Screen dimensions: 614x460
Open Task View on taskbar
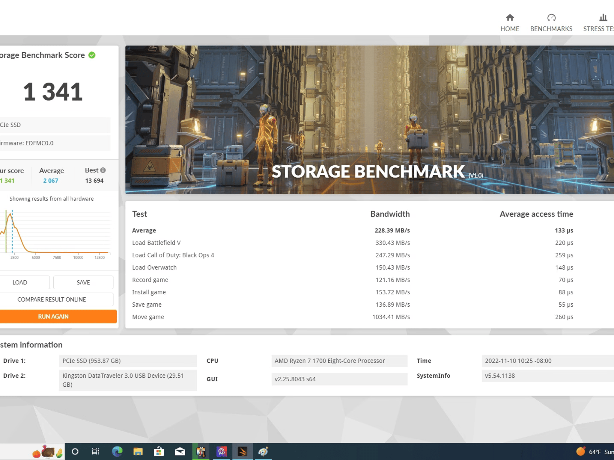point(96,451)
